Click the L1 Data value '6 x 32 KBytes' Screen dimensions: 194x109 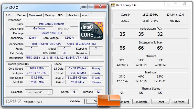pyautogui.click(x=77, y=68)
